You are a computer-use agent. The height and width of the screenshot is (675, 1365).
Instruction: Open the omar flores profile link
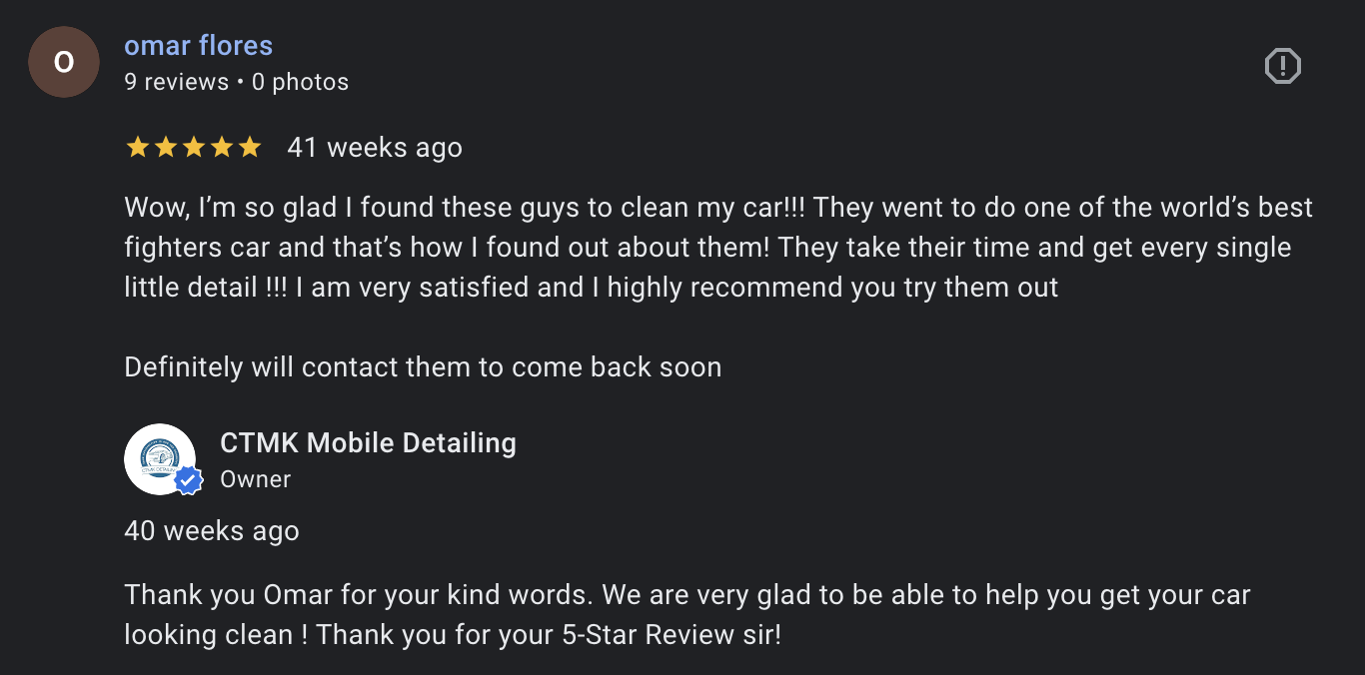coord(198,46)
